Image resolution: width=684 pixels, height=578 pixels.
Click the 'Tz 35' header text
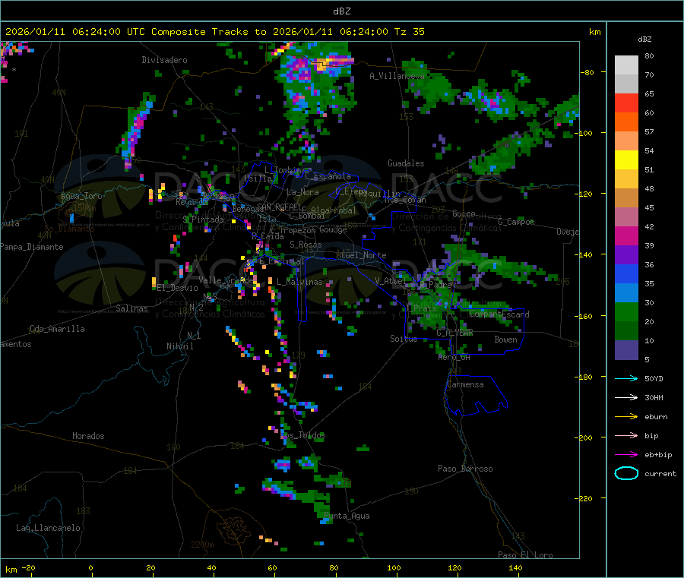[x=409, y=32]
